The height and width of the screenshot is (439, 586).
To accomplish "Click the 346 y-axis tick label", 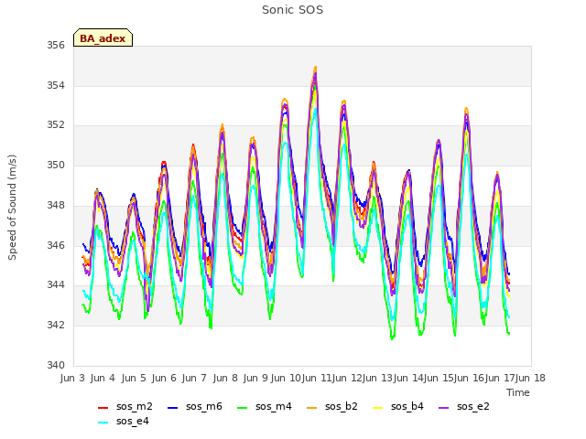I will click(x=56, y=245).
